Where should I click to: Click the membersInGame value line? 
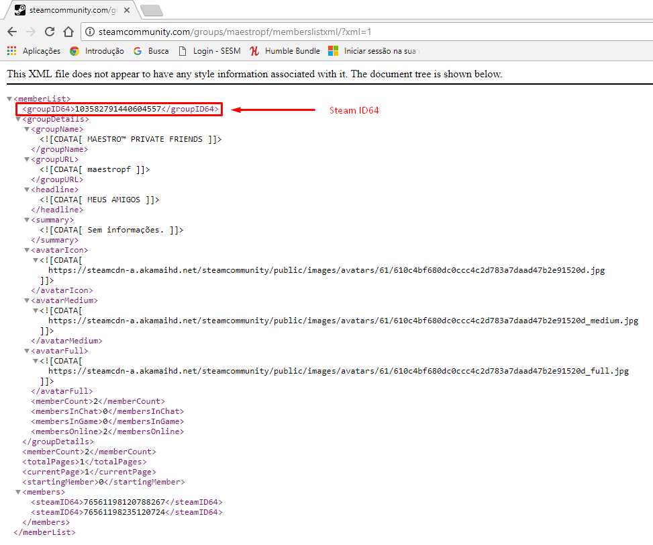(x=107, y=421)
